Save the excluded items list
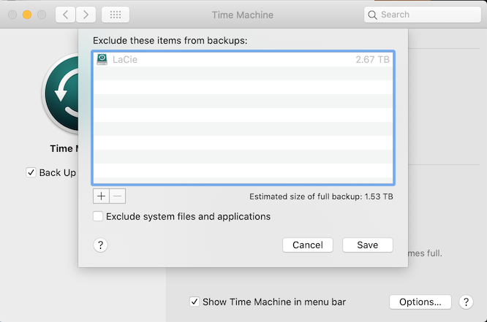The width and height of the screenshot is (487, 322). [x=367, y=245]
